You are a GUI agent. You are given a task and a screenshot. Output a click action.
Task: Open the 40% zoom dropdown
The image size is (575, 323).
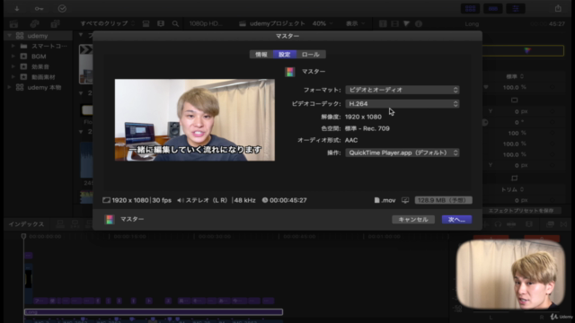(323, 23)
